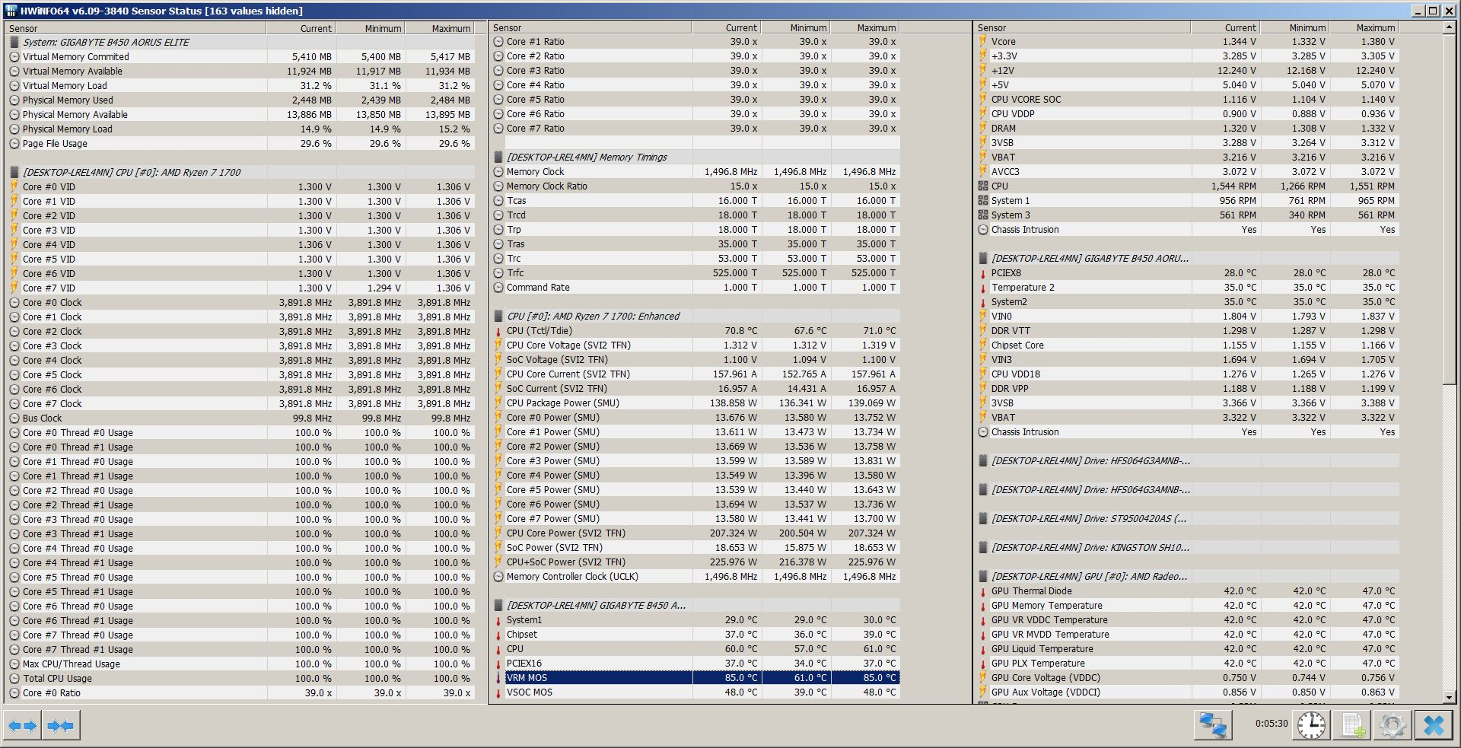Click the scroll up arrow in right panel
This screenshot has height=748, width=1461.
(1449, 28)
